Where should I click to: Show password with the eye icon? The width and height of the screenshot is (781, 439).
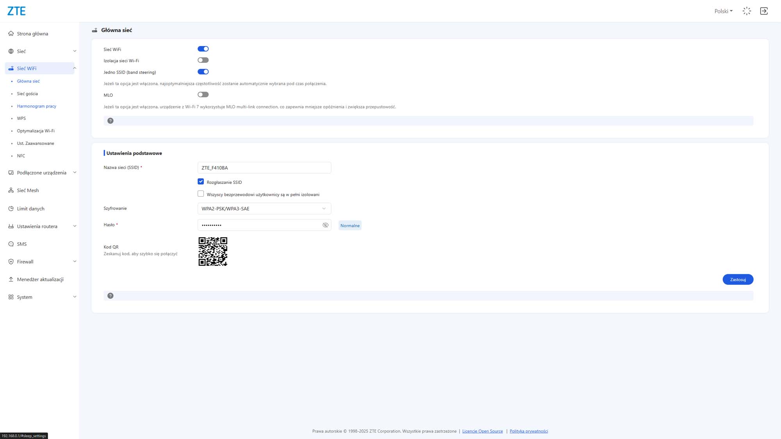(x=325, y=225)
